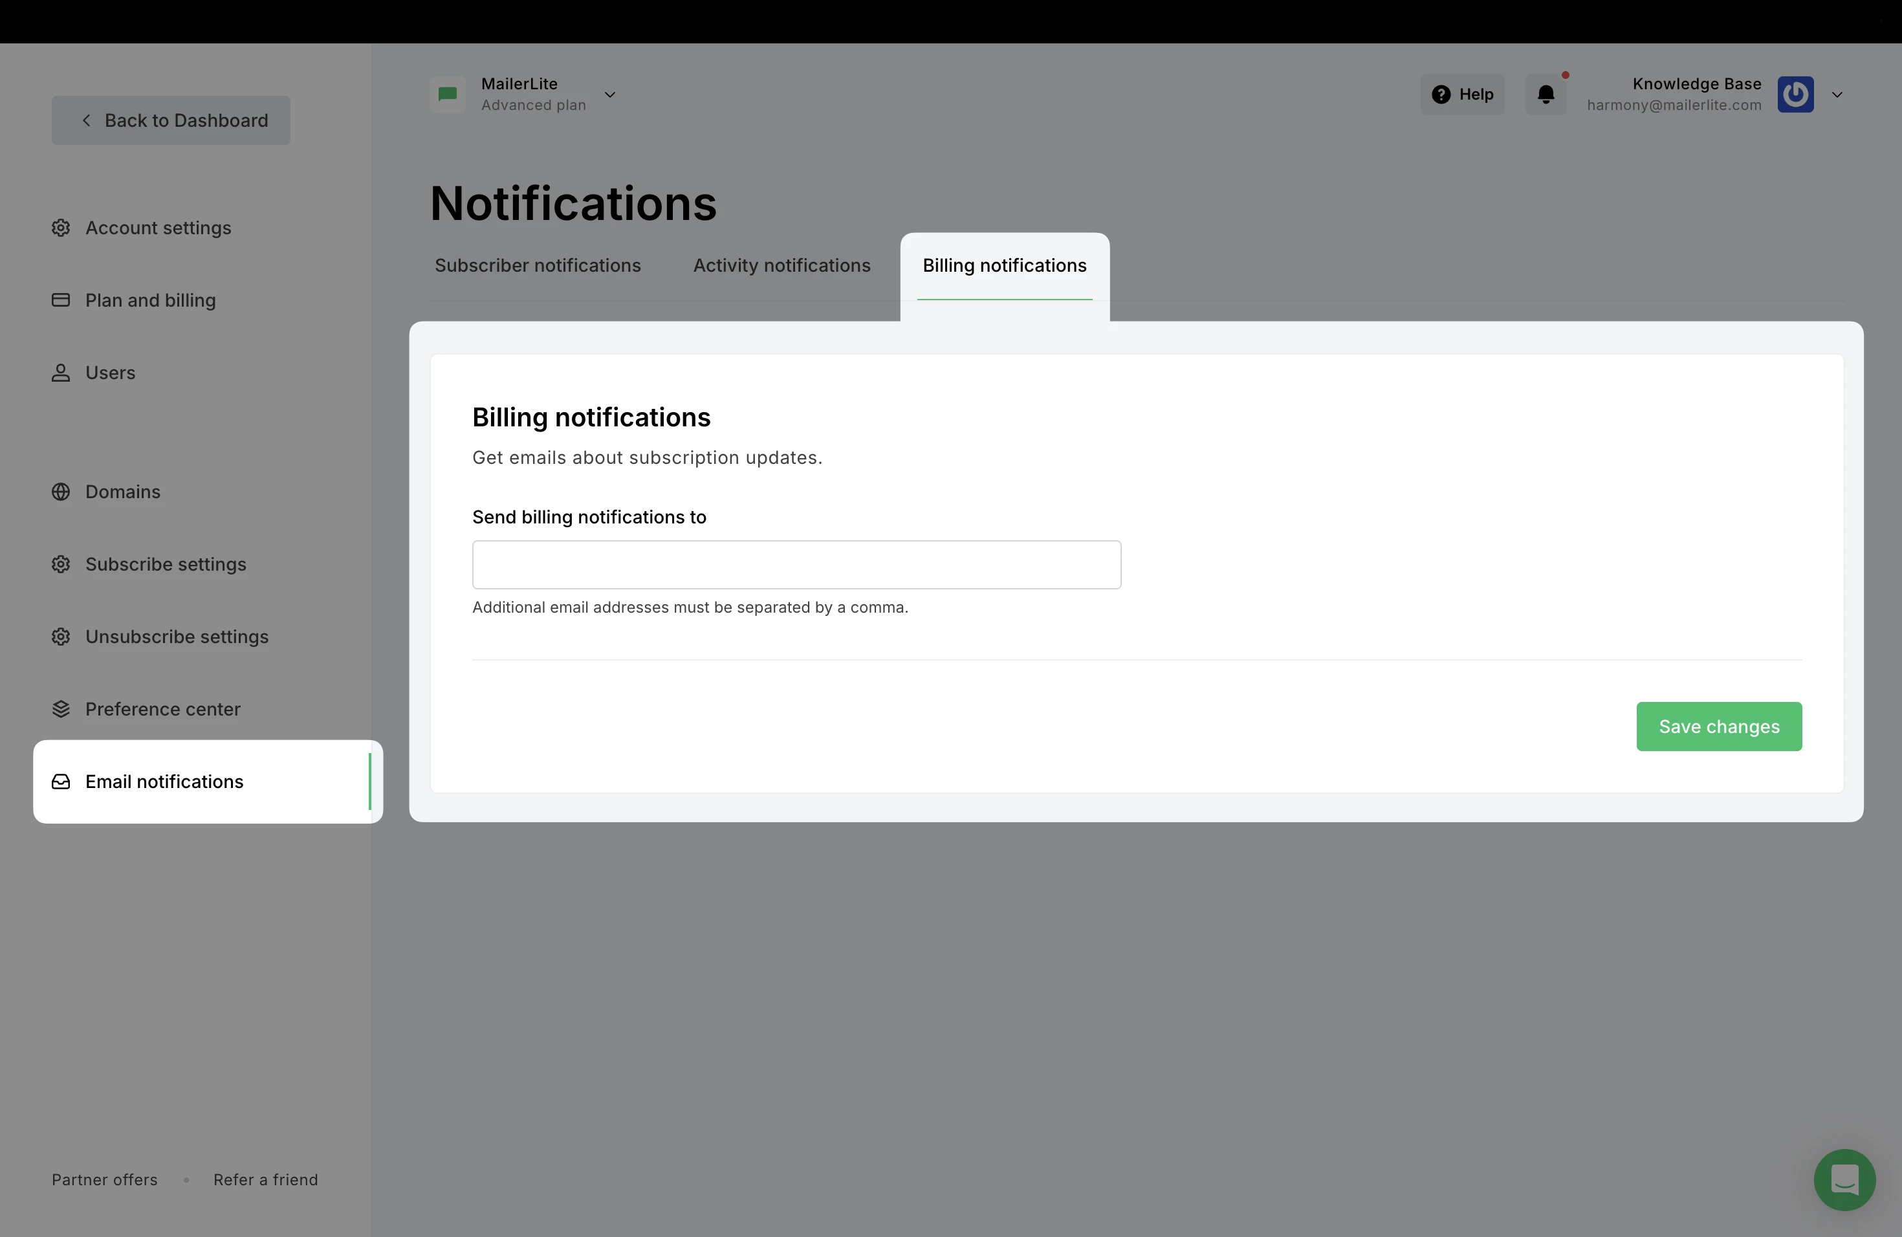Expand the MailerLite account switcher chevron
Viewport: 1902px width, 1237px height.
tap(610, 94)
